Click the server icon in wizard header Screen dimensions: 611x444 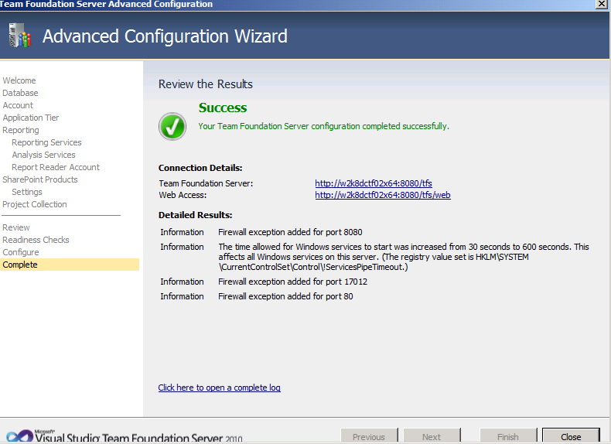click(x=19, y=36)
